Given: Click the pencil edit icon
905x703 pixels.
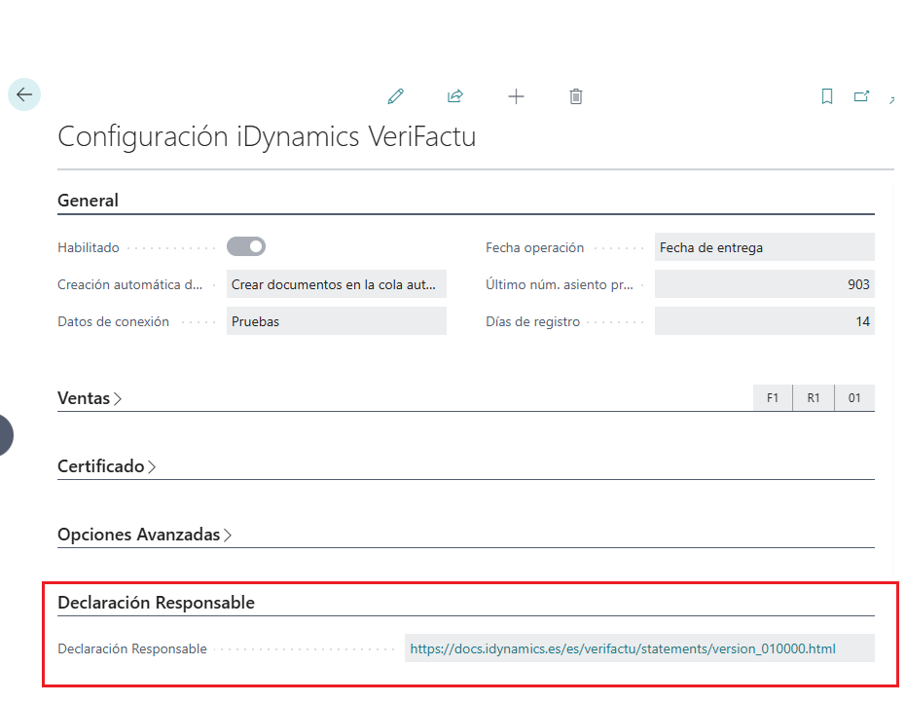Looking at the screenshot, I should pos(395,96).
